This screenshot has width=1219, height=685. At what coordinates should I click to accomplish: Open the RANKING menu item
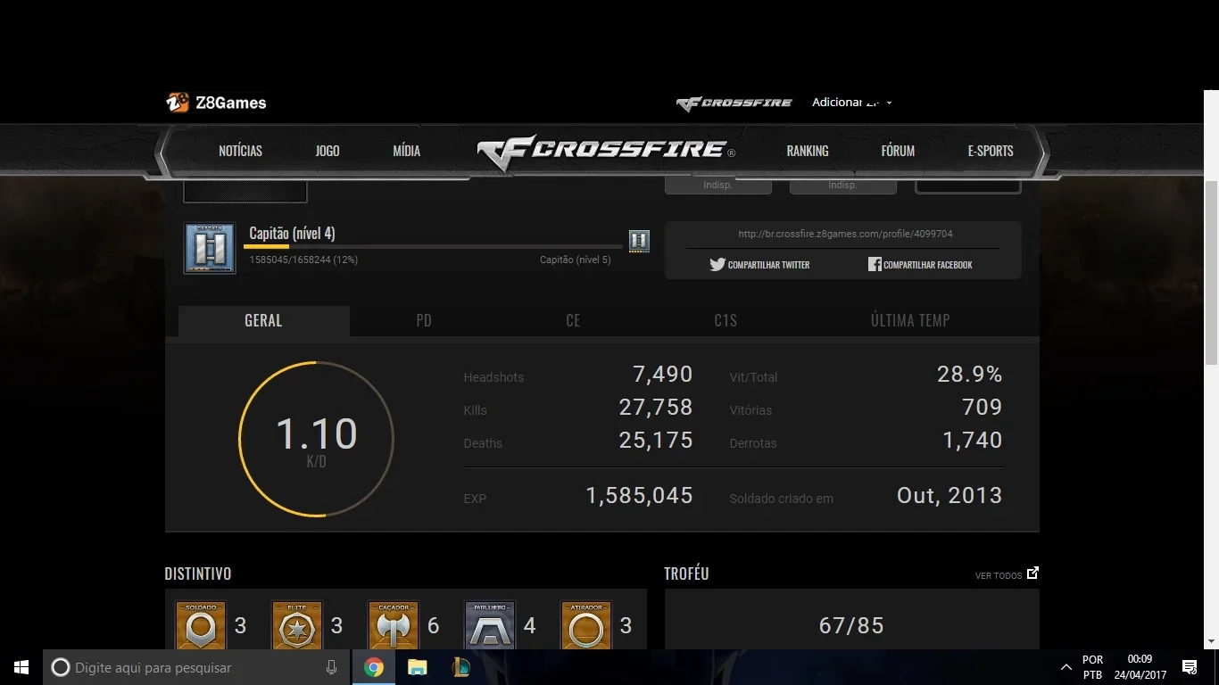808,151
